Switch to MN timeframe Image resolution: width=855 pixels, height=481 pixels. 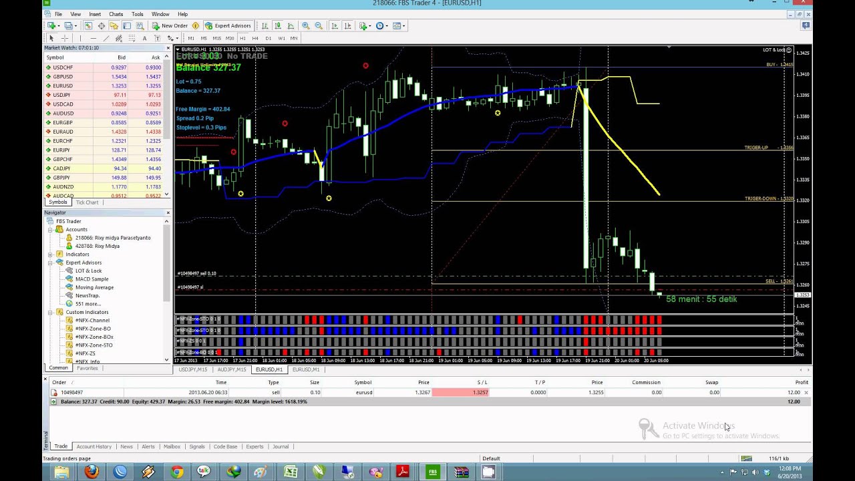[294, 38]
